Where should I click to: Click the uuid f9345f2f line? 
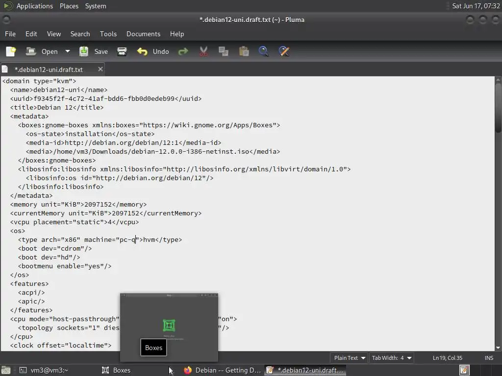[x=106, y=98]
